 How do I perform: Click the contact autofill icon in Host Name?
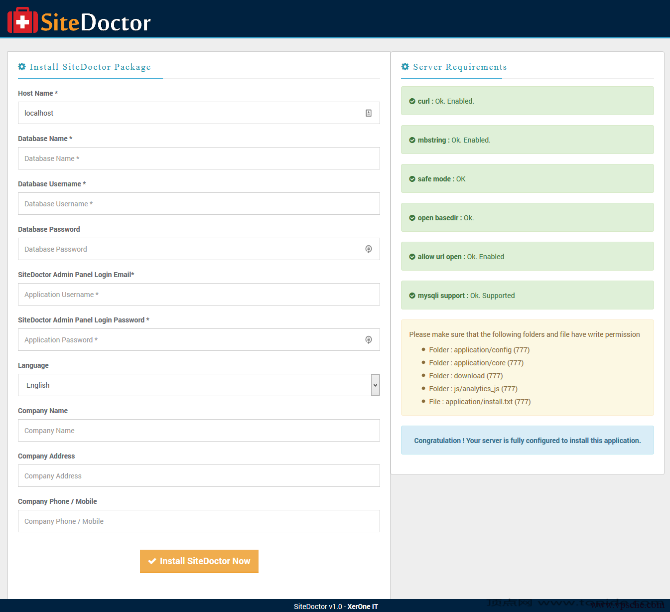[369, 113]
